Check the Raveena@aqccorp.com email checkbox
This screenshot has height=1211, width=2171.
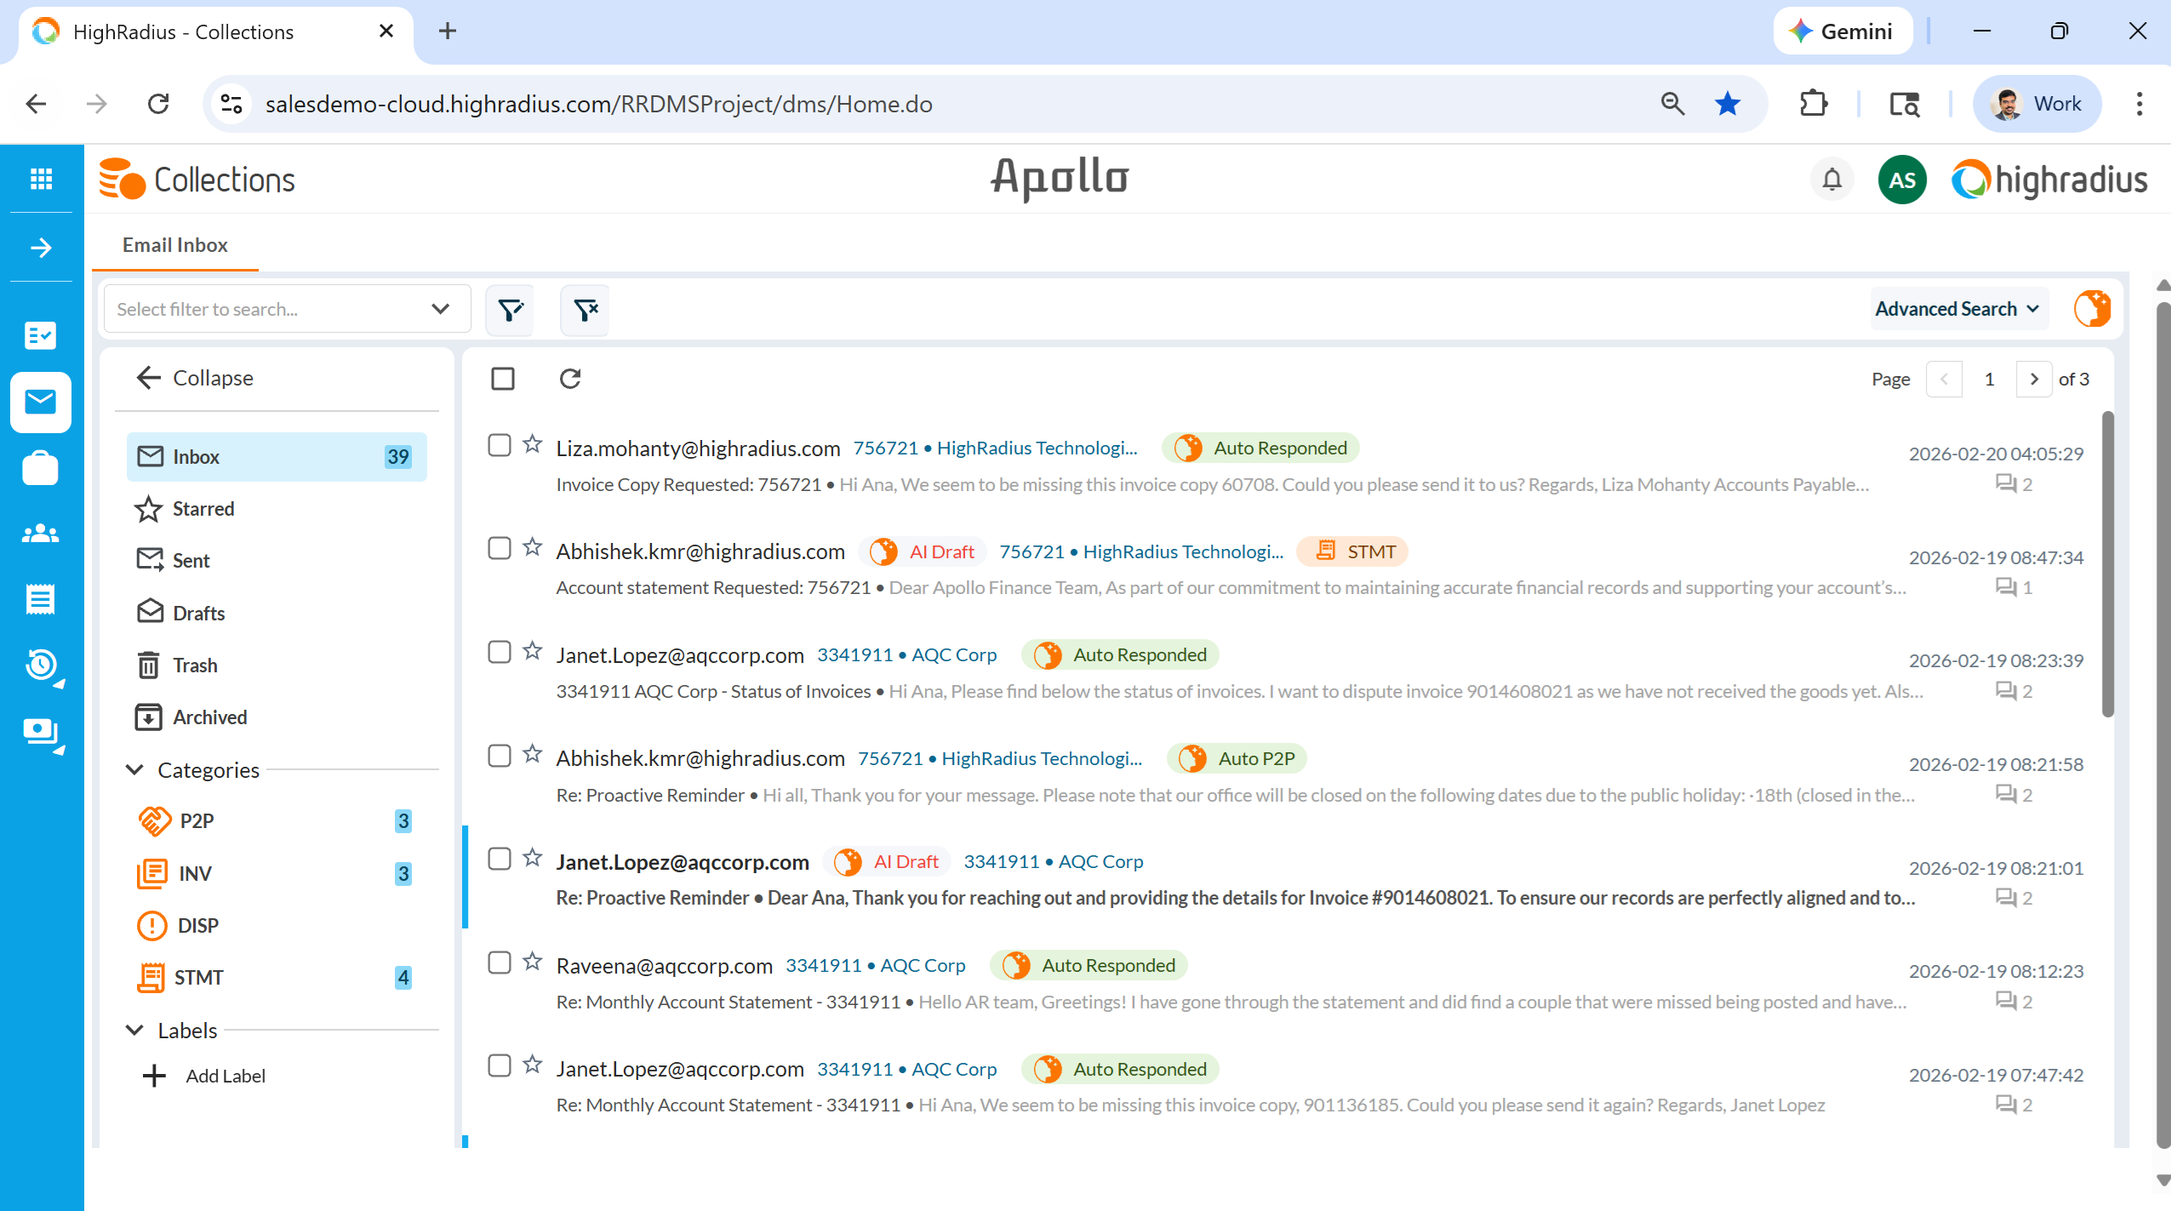(x=500, y=963)
